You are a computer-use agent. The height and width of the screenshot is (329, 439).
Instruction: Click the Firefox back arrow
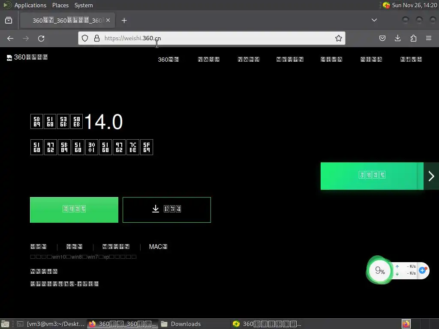(x=10, y=38)
